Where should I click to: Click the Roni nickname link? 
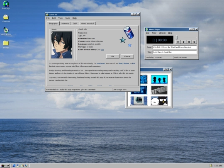click(120, 63)
